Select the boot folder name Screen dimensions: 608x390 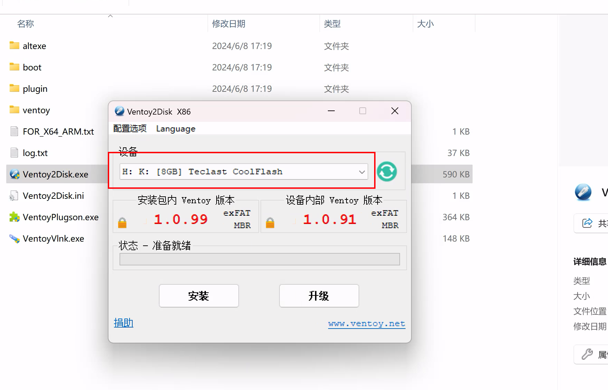pyautogui.click(x=32, y=67)
